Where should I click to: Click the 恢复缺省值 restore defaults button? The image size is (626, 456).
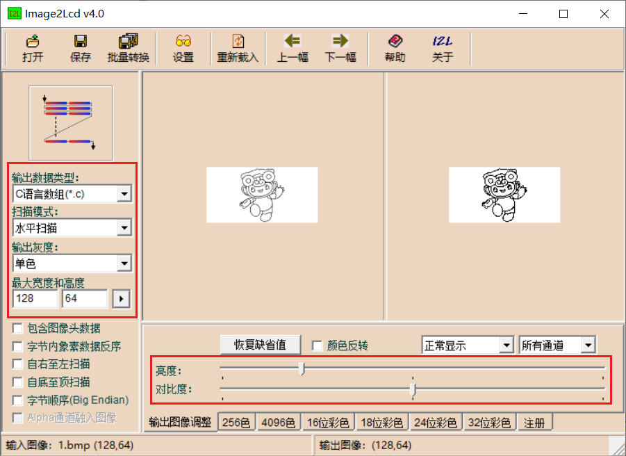point(261,345)
